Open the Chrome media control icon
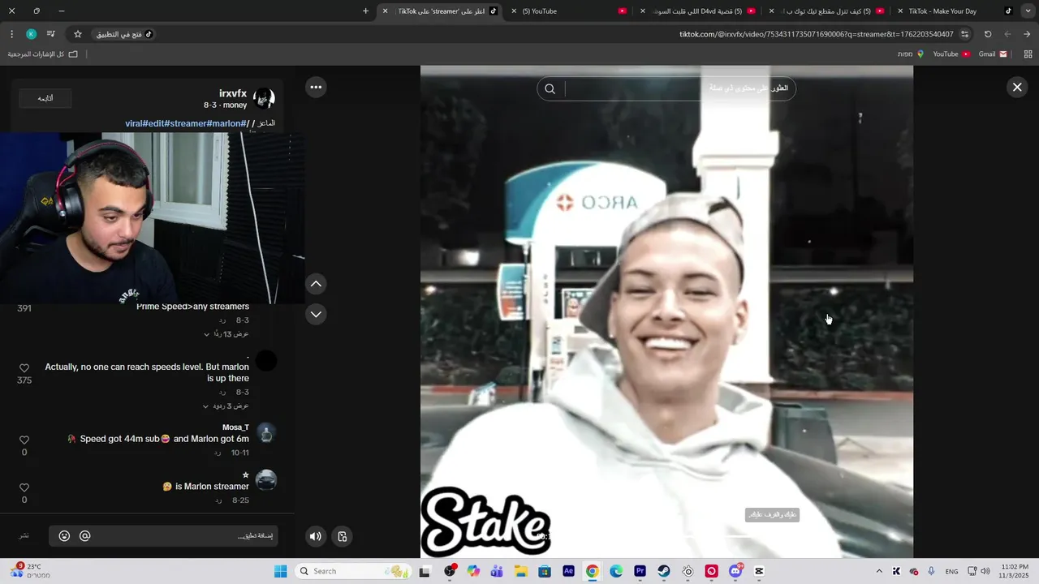The height and width of the screenshot is (584, 1039). tap(51, 34)
